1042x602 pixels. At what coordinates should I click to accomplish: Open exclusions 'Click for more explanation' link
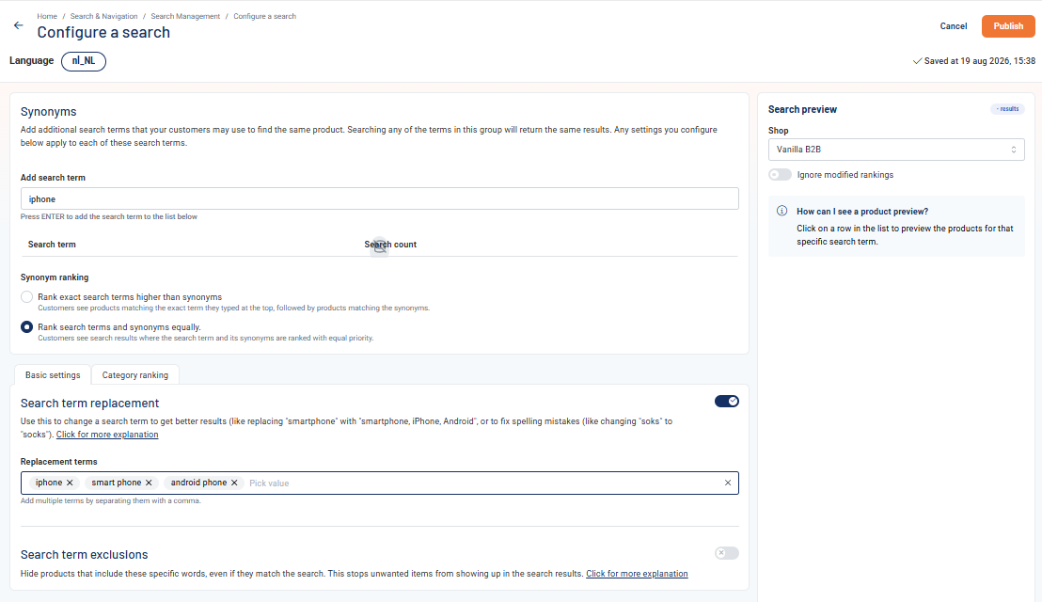pyautogui.click(x=637, y=574)
